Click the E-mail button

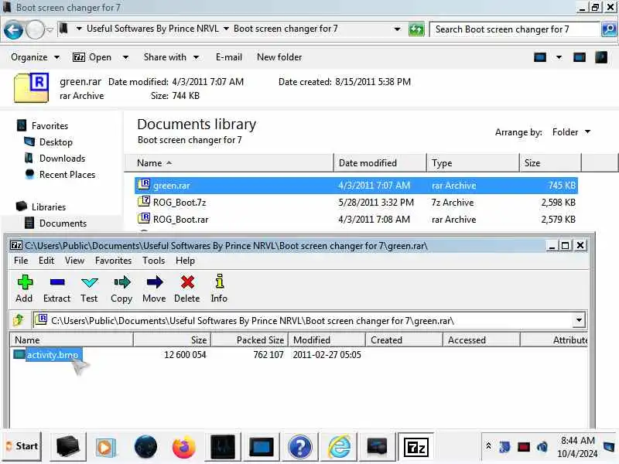(x=229, y=57)
